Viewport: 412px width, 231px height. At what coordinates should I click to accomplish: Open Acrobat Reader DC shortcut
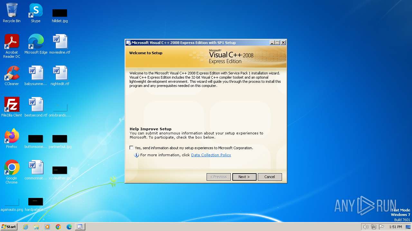coord(12,46)
